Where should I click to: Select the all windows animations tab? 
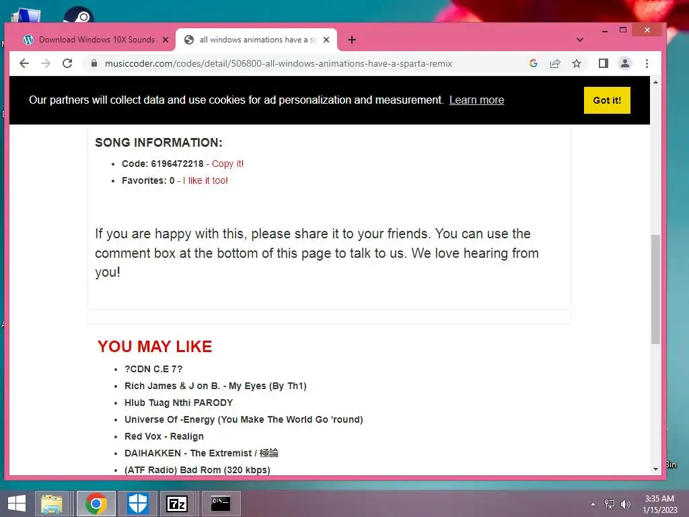coord(256,40)
